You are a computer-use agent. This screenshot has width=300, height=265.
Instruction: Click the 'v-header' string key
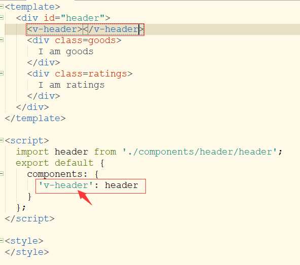66,185
